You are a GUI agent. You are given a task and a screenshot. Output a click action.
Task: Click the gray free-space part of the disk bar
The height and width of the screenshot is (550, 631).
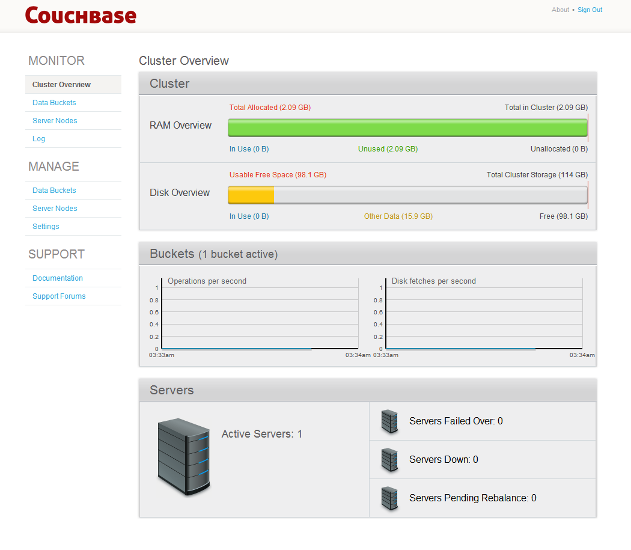coord(431,195)
